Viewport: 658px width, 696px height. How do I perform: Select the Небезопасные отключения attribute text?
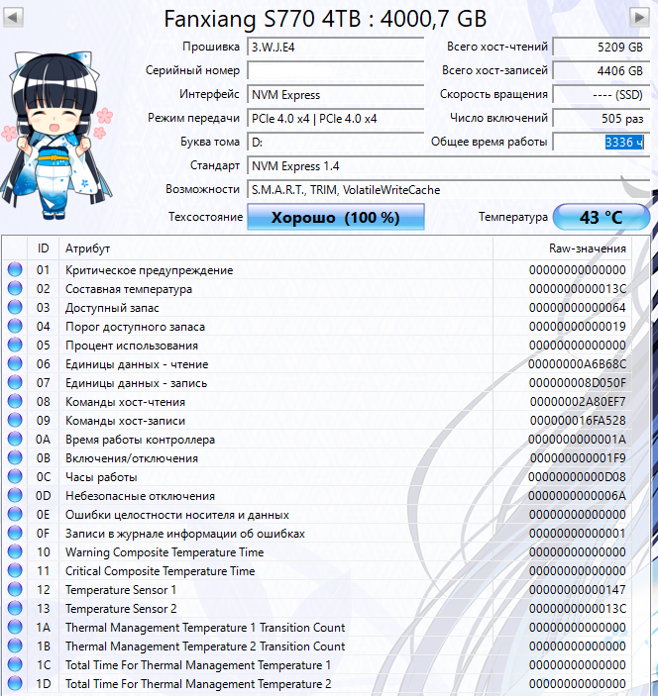[x=140, y=496]
